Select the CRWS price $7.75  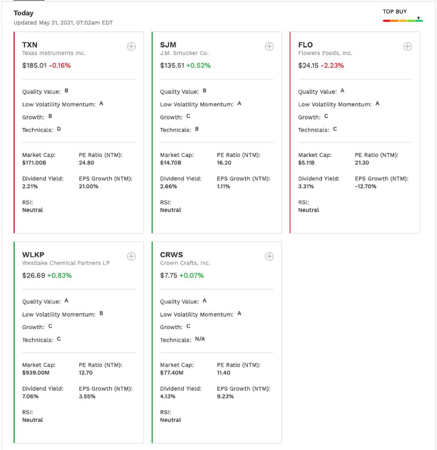click(x=169, y=276)
